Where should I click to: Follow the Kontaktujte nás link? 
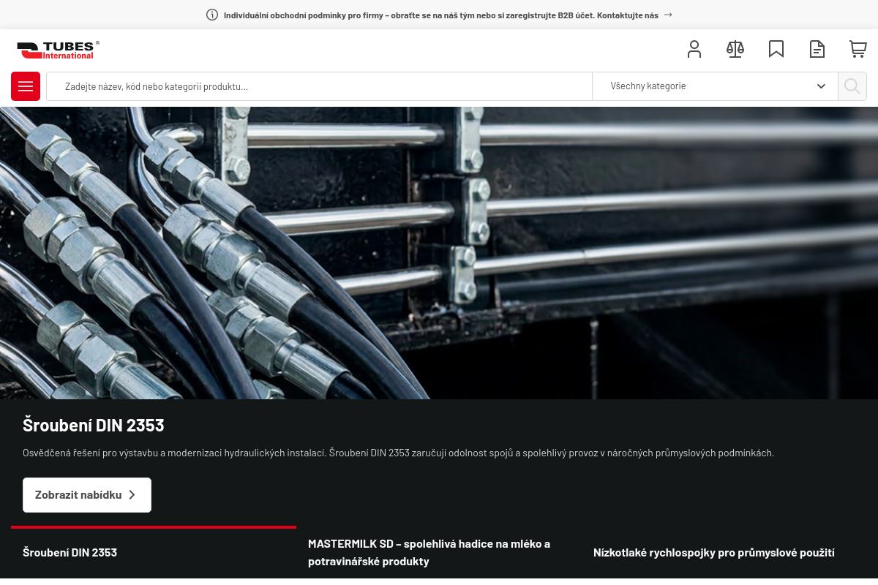click(629, 15)
